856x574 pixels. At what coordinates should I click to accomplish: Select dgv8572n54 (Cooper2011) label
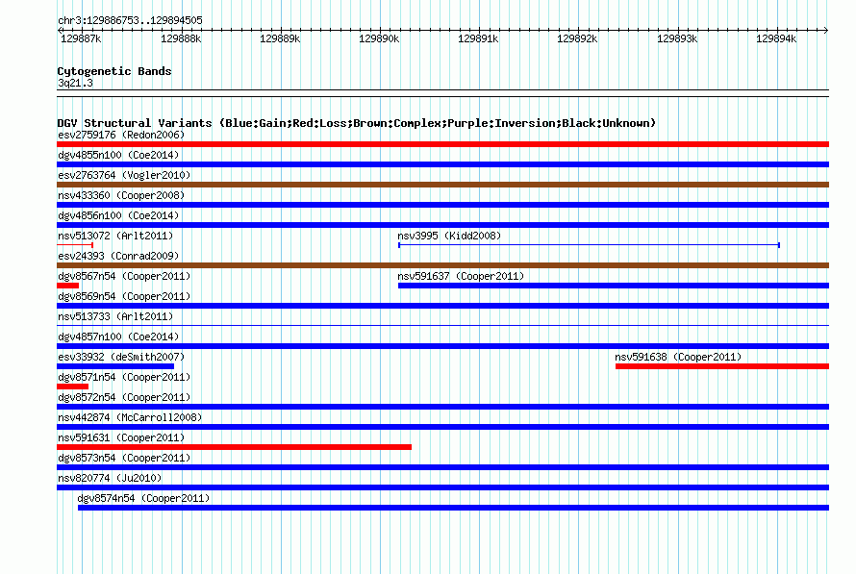click(124, 397)
